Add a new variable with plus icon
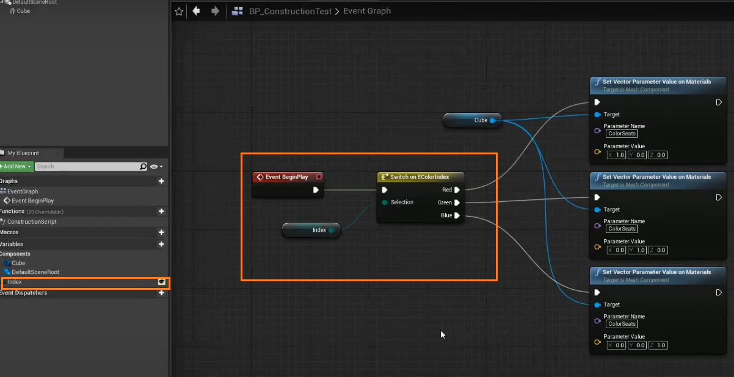The width and height of the screenshot is (734, 377). point(161,244)
